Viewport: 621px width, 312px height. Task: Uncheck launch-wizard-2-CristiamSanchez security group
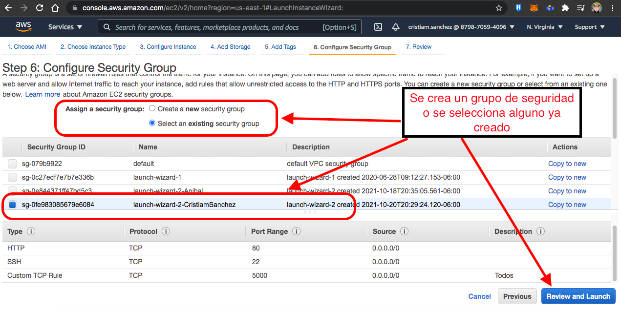12,205
